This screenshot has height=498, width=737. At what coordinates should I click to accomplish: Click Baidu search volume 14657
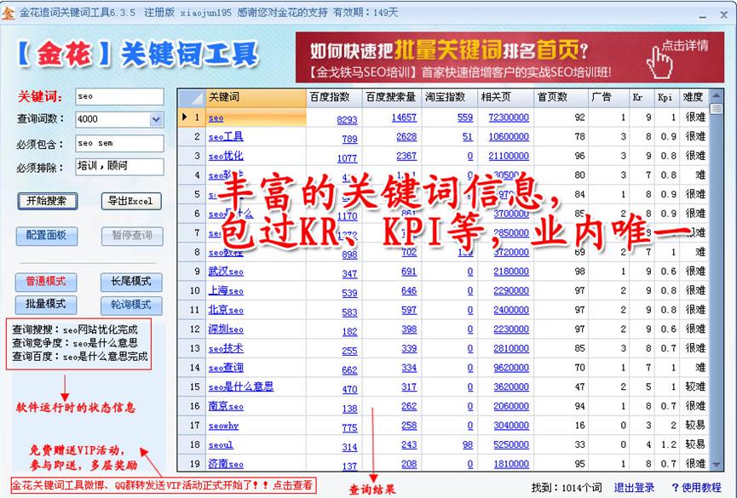[x=404, y=117]
